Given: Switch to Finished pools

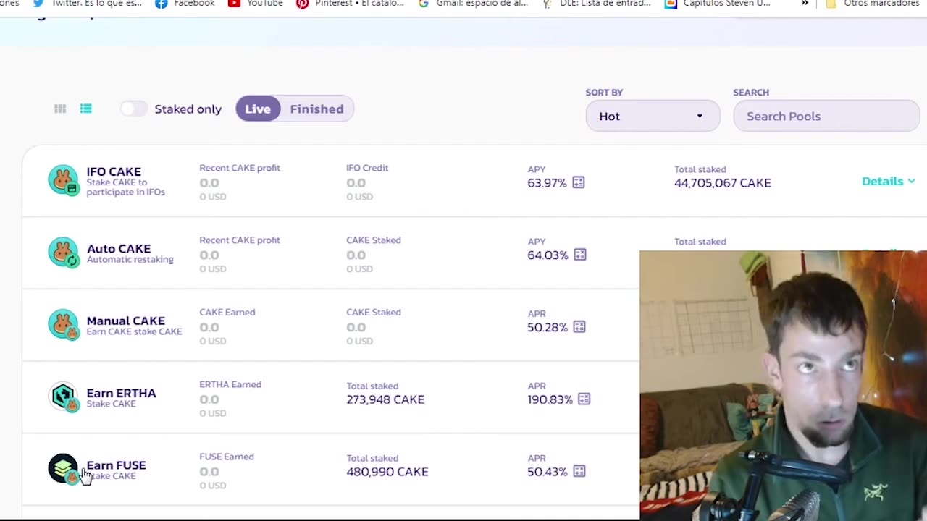Looking at the screenshot, I should tap(316, 109).
